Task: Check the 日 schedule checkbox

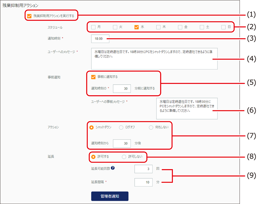Action: 223,27
